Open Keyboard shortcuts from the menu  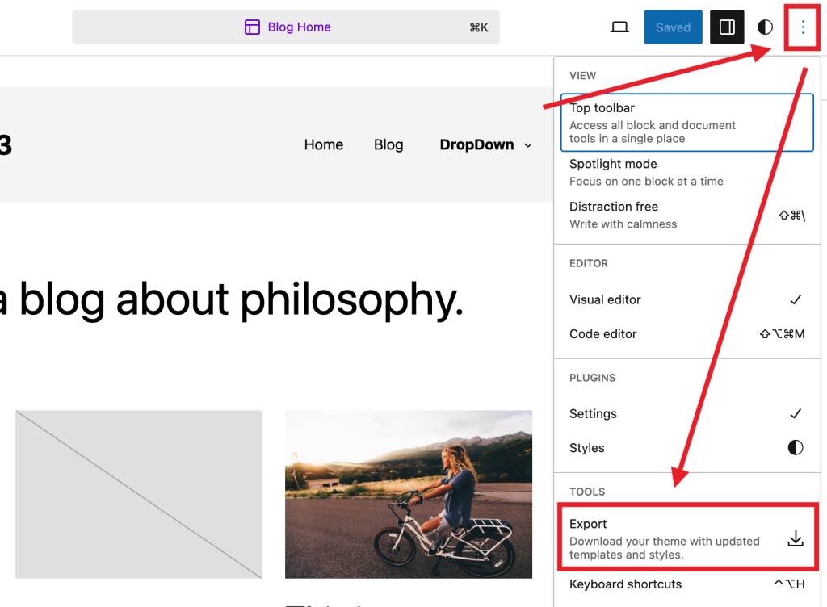(625, 584)
